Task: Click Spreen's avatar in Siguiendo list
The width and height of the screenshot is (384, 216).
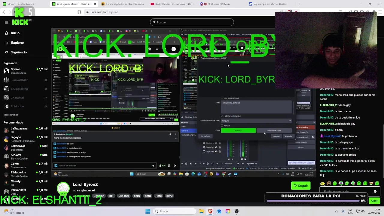Action: tap(6, 71)
